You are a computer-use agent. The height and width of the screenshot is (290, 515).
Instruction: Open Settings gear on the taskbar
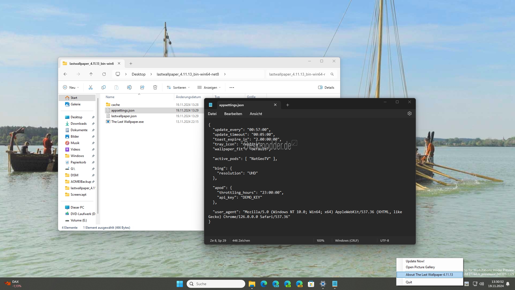coord(323,284)
